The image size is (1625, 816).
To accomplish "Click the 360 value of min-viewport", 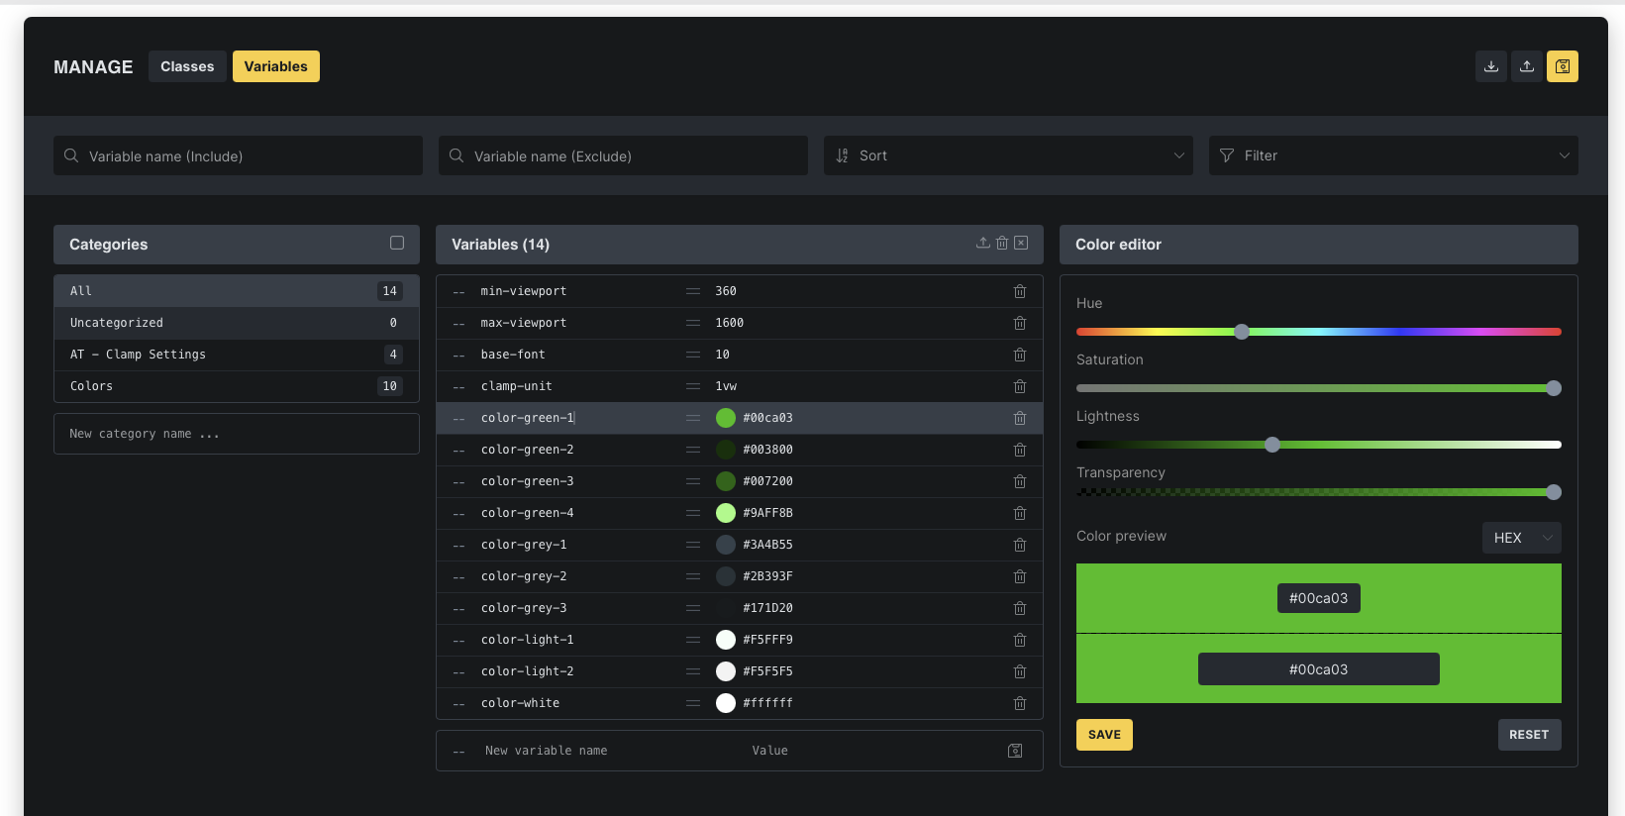I will (726, 291).
